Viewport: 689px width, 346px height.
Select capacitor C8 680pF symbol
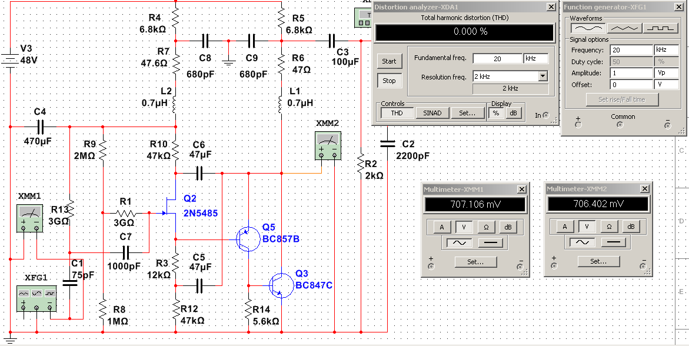click(x=204, y=41)
